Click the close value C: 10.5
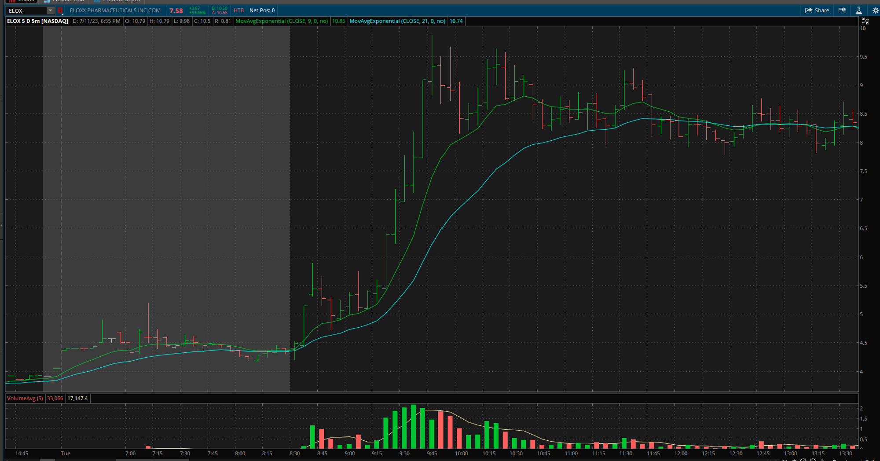Viewport: 880px width, 461px height. (202, 21)
